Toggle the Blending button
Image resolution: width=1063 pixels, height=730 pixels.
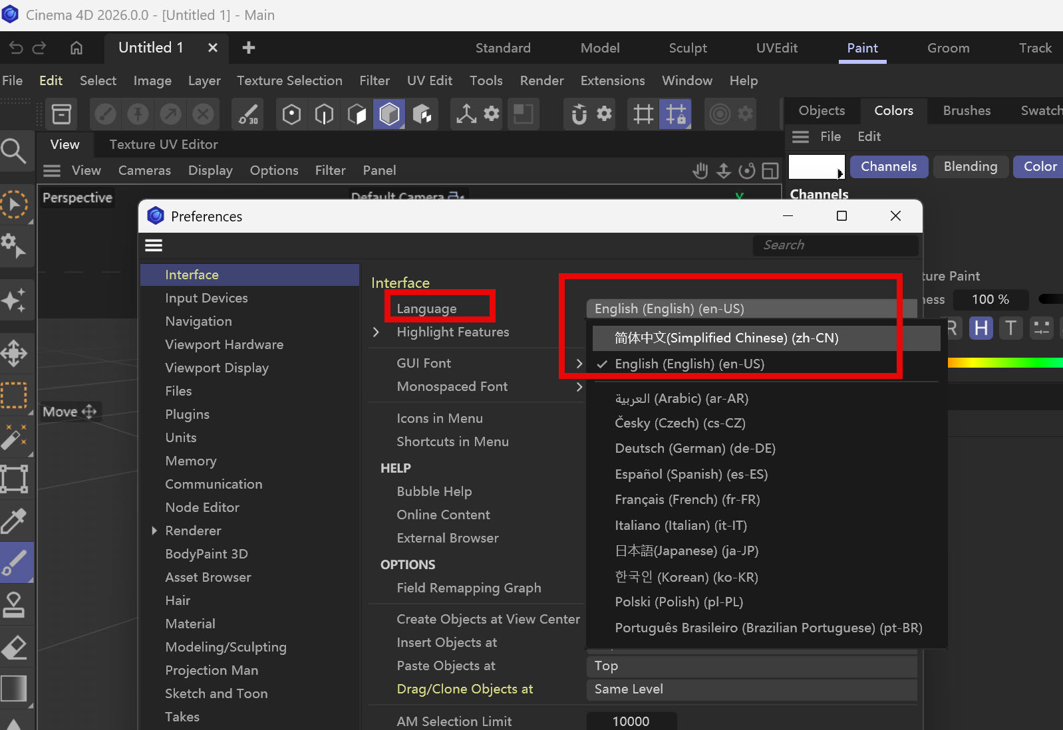tap(970, 167)
